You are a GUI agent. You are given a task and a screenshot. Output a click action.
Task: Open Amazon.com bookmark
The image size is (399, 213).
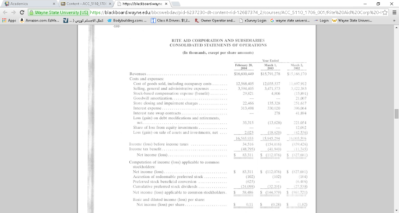(39, 20)
